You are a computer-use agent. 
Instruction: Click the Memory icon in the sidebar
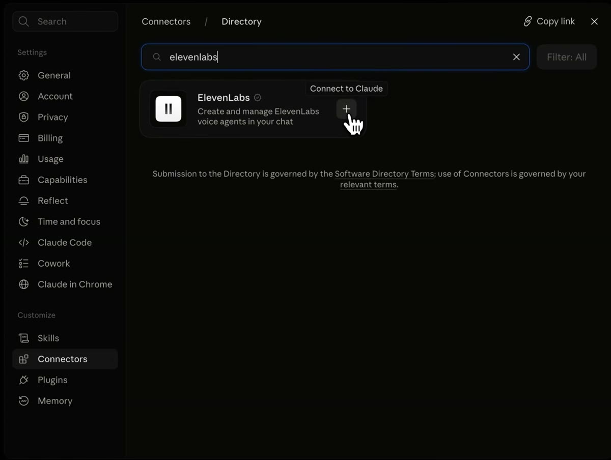click(23, 400)
